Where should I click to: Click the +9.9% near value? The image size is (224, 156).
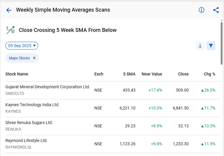point(156,126)
